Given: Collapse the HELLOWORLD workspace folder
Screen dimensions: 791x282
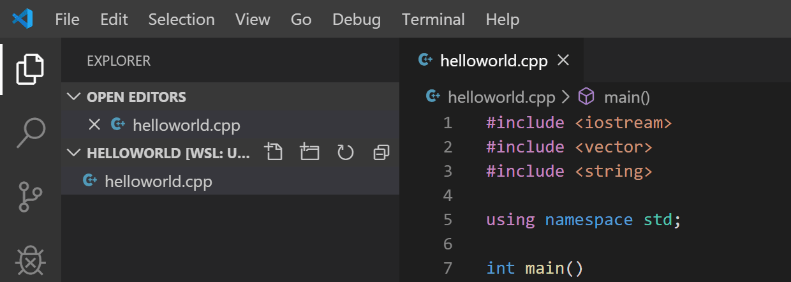Looking at the screenshot, I should click(x=75, y=153).
